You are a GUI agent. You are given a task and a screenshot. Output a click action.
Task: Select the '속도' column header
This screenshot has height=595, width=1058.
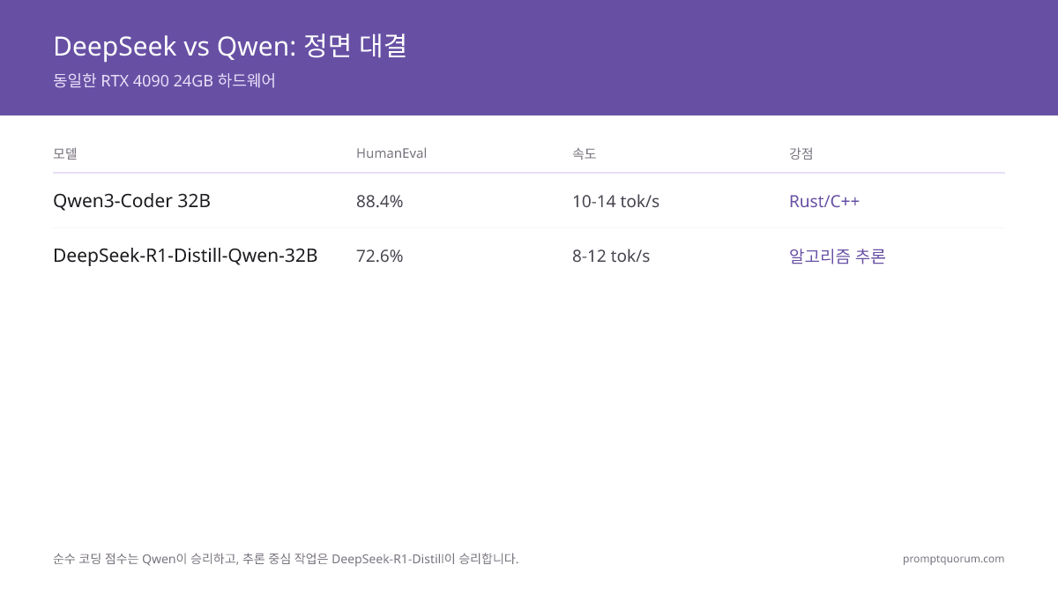pyautogui.click(x=585, y=153)
